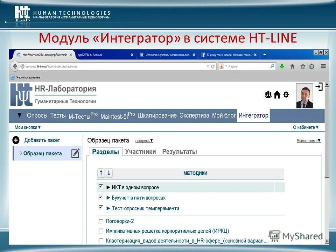Expand ИКТ в одном вопросе triangle
This screenshot has width=336, height=252.
coord(108,188)
